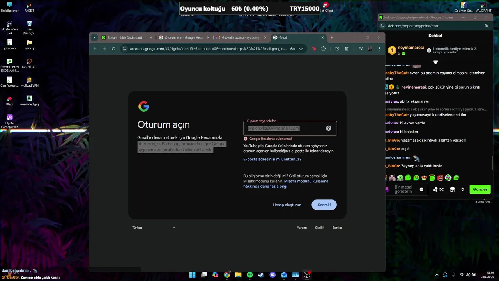Open Copilot from the taskbar
This screenshot has width=499, height=281.
[x=215, y=275]
